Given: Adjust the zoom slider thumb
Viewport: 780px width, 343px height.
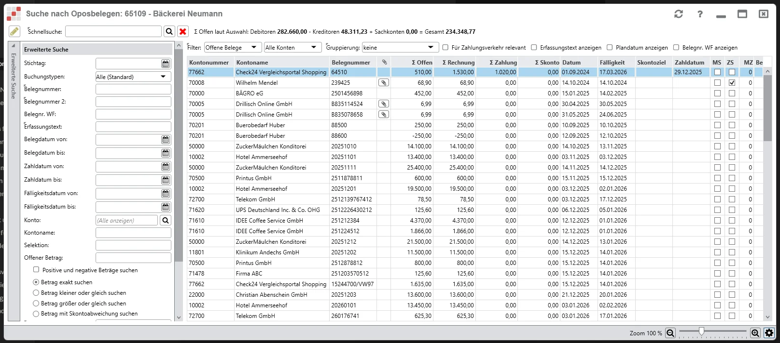Looking at the screenshot, I should pyautogui.click(x=701, y=331).
